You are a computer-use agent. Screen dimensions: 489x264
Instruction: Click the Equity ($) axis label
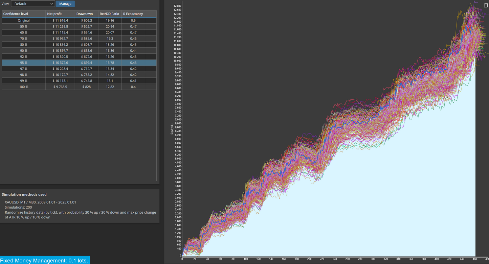[172, 129]
